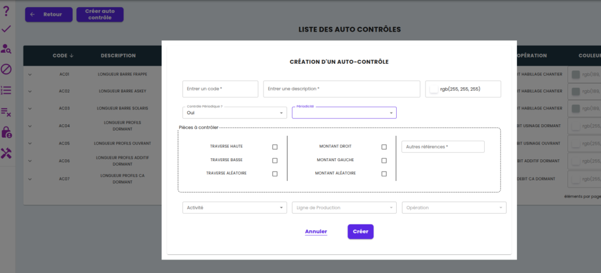
Task: Click the DESCRIPTION column header
Action: 118,56
